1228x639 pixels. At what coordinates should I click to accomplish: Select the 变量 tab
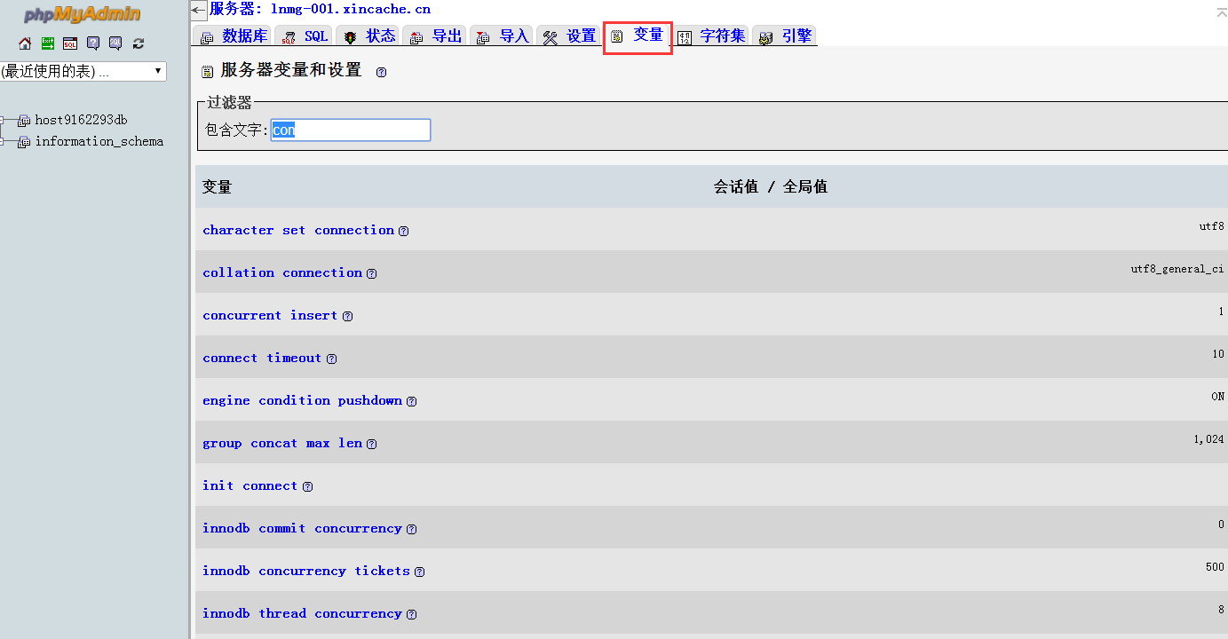point(638,36)
